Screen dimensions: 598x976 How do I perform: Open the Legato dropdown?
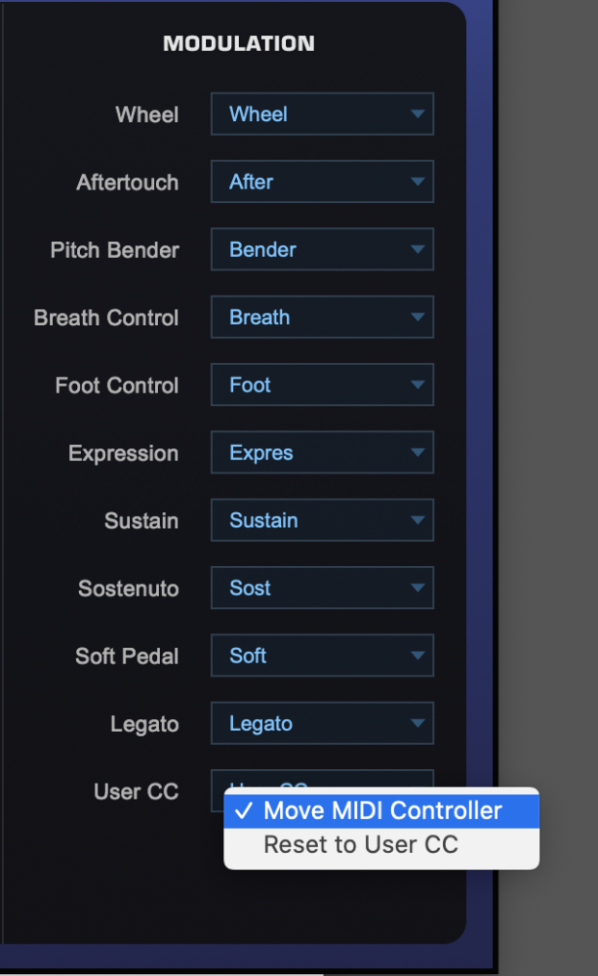coord(322,723)
